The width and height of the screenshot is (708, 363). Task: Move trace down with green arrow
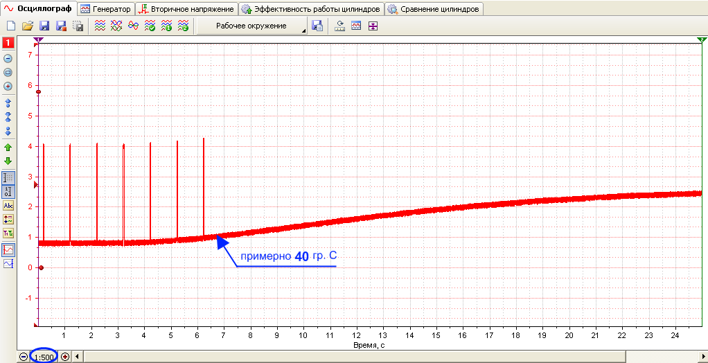(8, 161)
